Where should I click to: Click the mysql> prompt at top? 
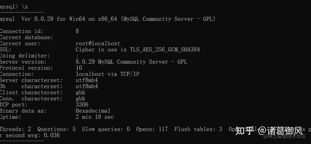9,7
